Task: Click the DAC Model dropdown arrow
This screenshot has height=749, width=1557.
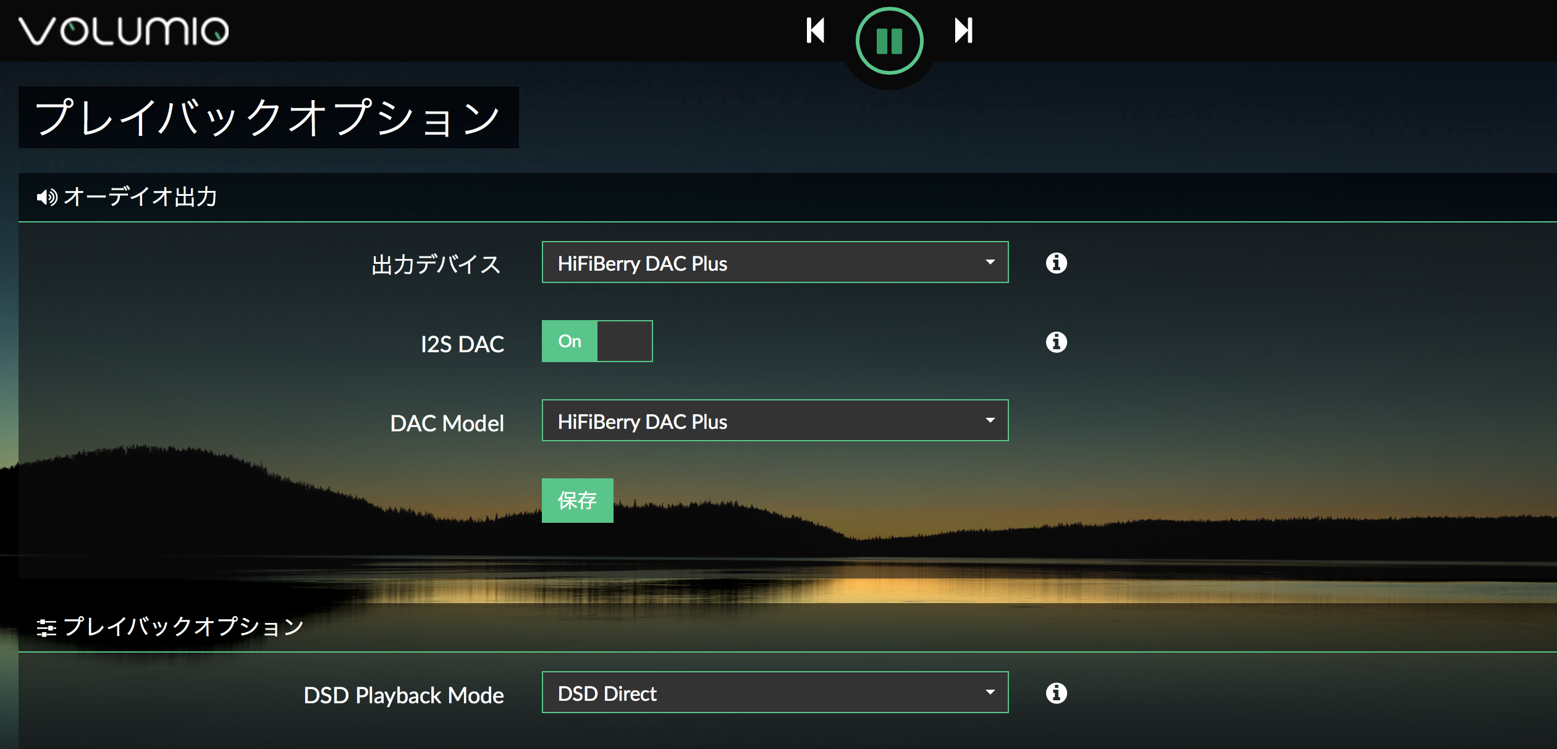Action: (x=990, y=421)
